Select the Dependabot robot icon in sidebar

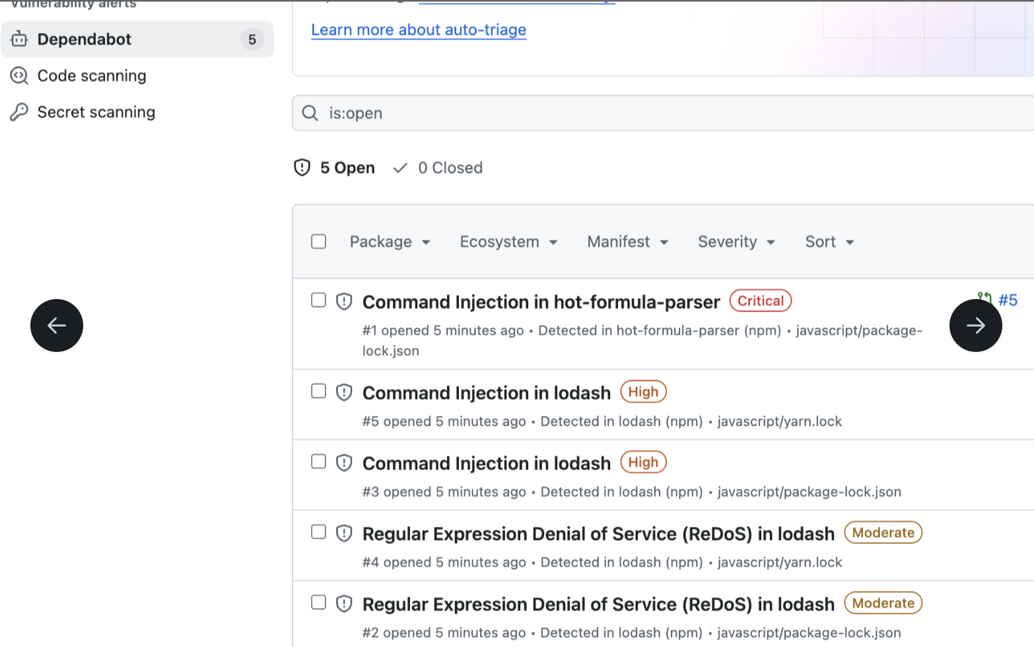(19, 39)
